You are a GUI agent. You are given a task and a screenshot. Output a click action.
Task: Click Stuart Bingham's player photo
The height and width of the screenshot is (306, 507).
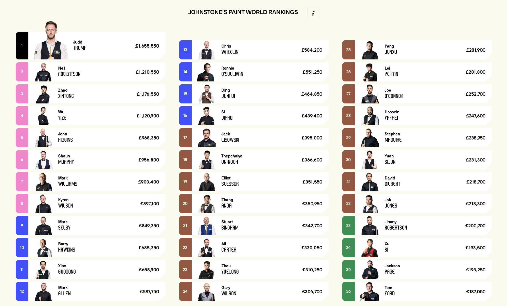point(207,226)
